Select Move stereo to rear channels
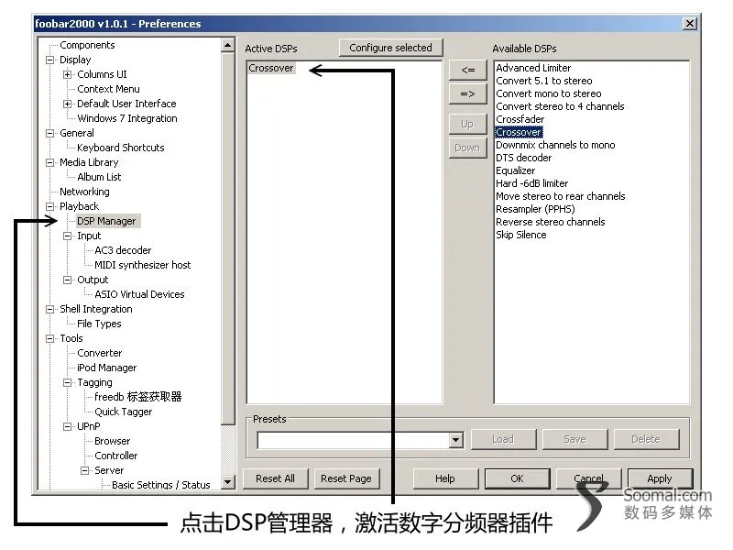This screenshot has width=733, height=550. (561, 196)
